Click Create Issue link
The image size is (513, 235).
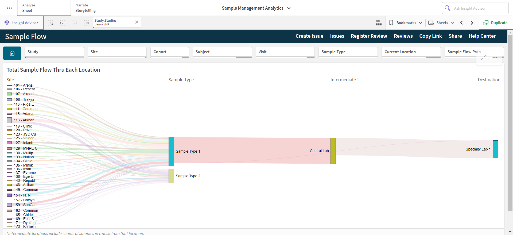pos(309,36)
